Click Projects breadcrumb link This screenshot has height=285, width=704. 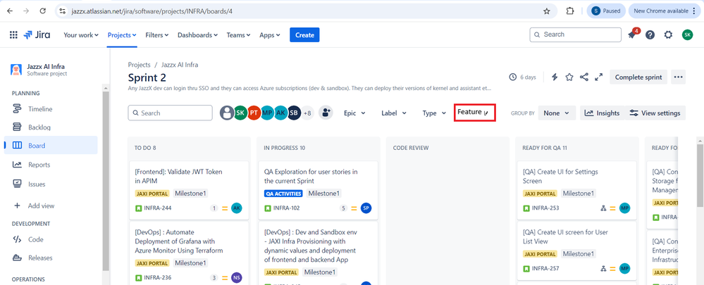pos(140,65)
